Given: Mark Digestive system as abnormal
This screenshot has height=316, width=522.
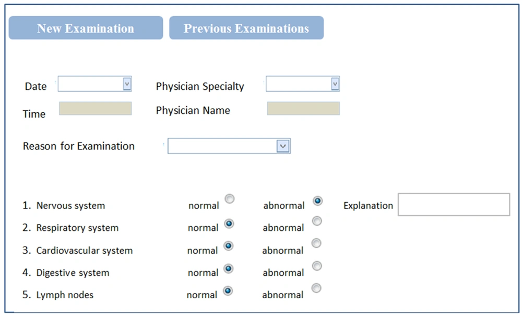Looking at the screenshot, I should click(316, 266).
